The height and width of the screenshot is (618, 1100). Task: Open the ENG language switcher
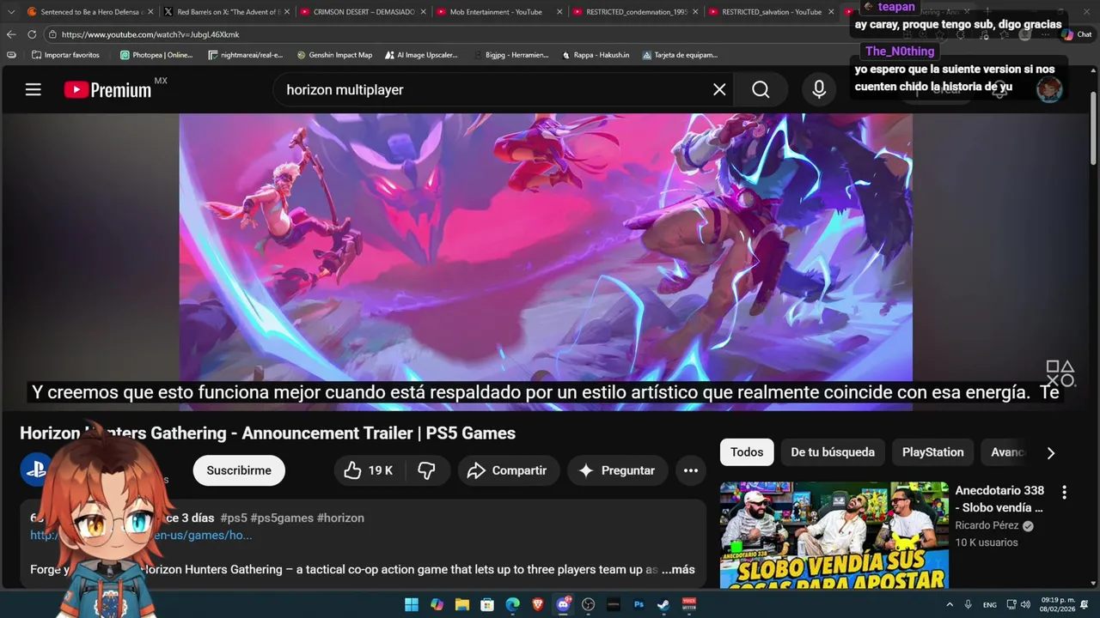coord(990,604)
